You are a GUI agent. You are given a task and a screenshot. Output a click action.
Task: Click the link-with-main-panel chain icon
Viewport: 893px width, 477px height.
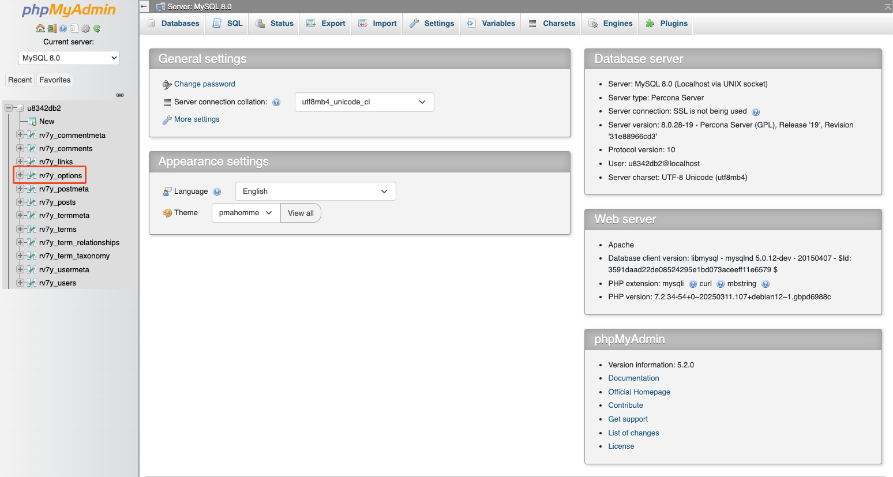point(120,95)
